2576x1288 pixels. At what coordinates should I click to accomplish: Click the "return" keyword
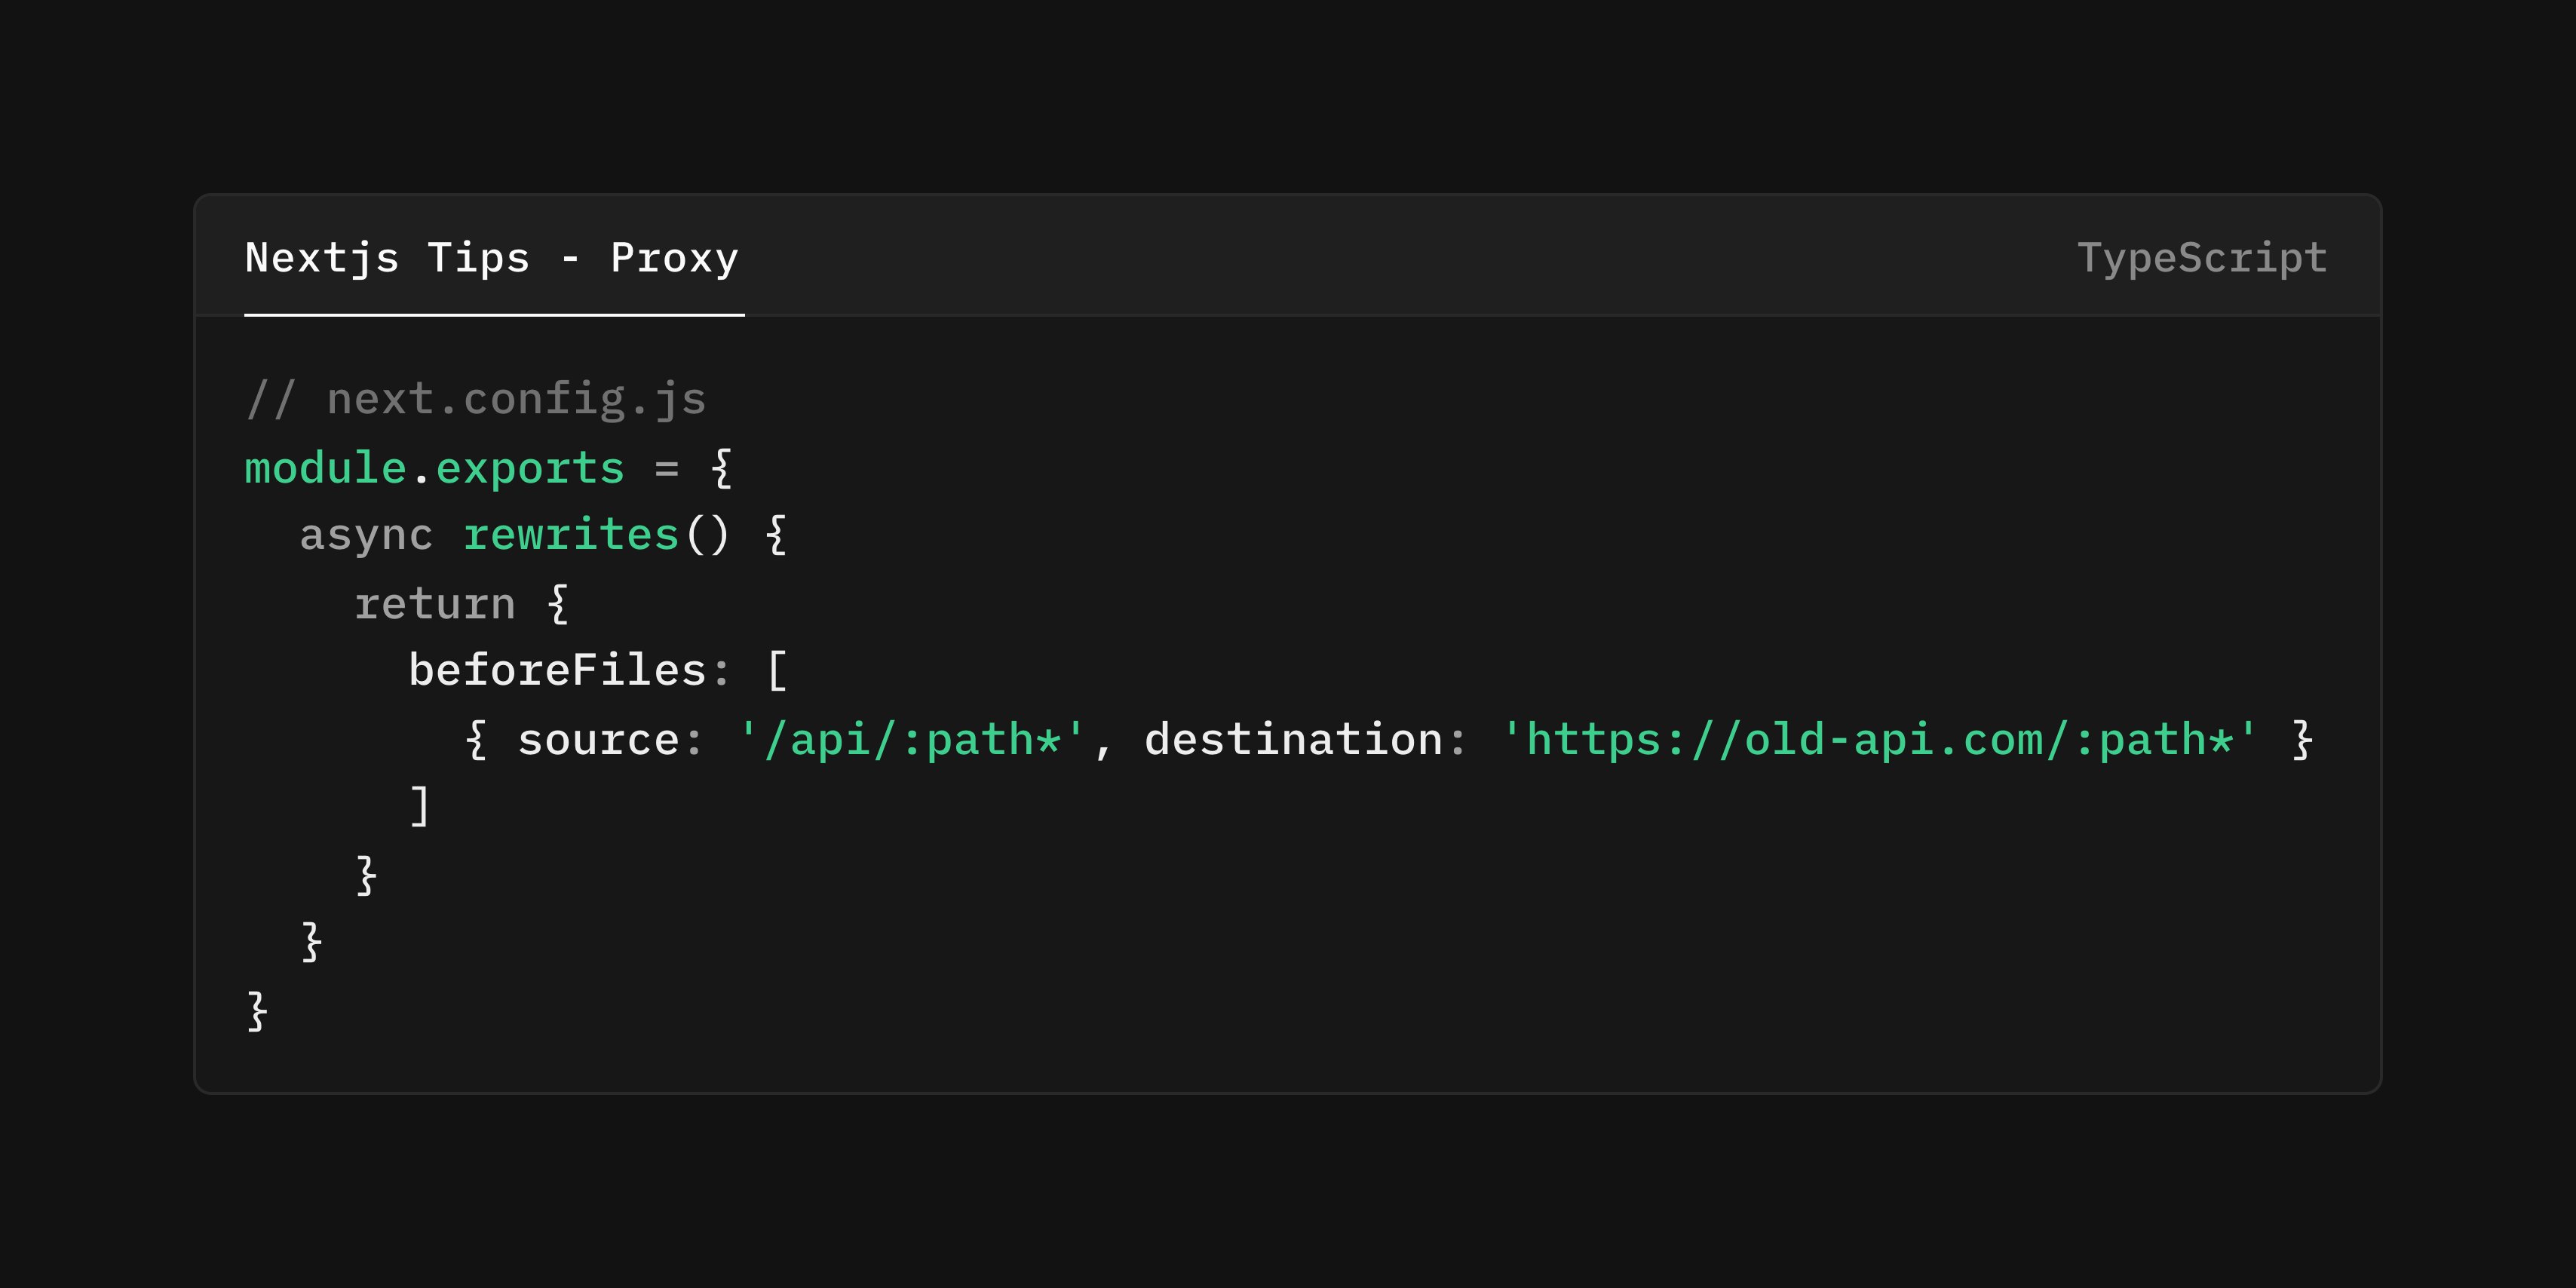[x=435, y=603]
